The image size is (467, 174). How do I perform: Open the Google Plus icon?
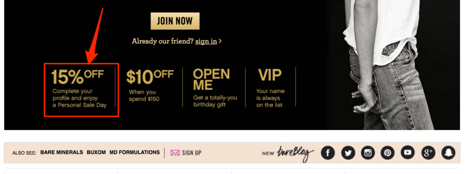click(428, 153)
